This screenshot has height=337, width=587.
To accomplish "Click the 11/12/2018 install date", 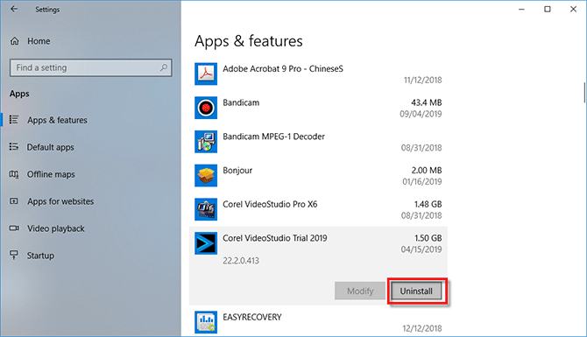I will tap(422, 80).
